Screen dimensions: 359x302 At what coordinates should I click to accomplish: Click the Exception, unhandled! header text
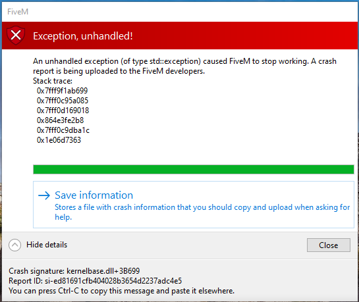coord(83,36)
